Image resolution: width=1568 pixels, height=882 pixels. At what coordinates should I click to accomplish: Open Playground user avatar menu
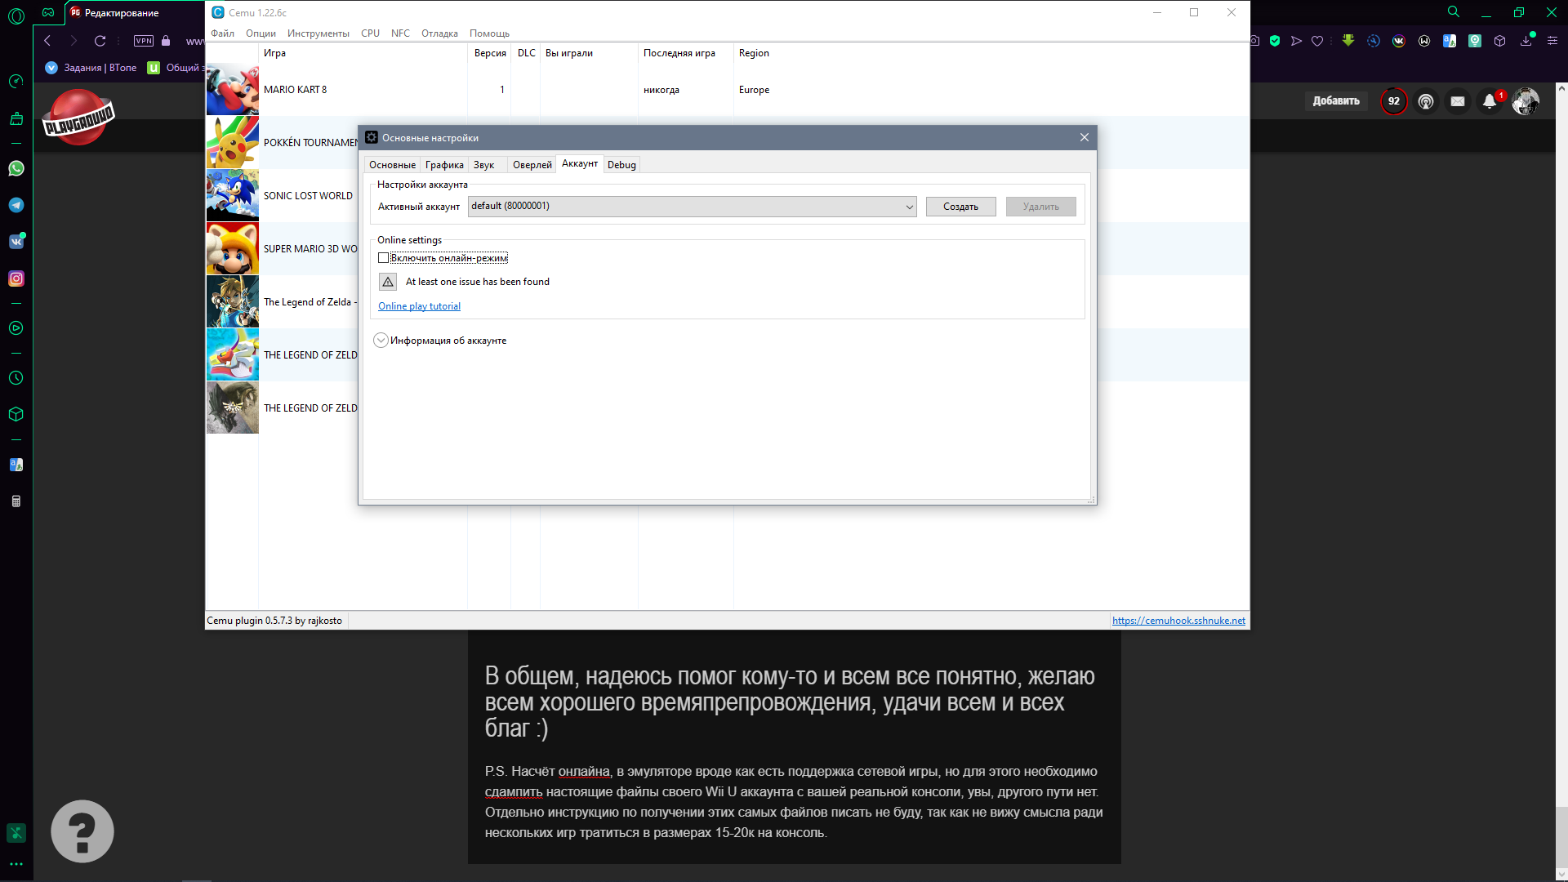pos(1526,101)
